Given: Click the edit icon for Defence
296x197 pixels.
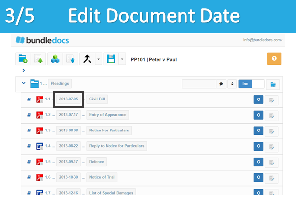Looking at the screenshot, I should [272, 163].
